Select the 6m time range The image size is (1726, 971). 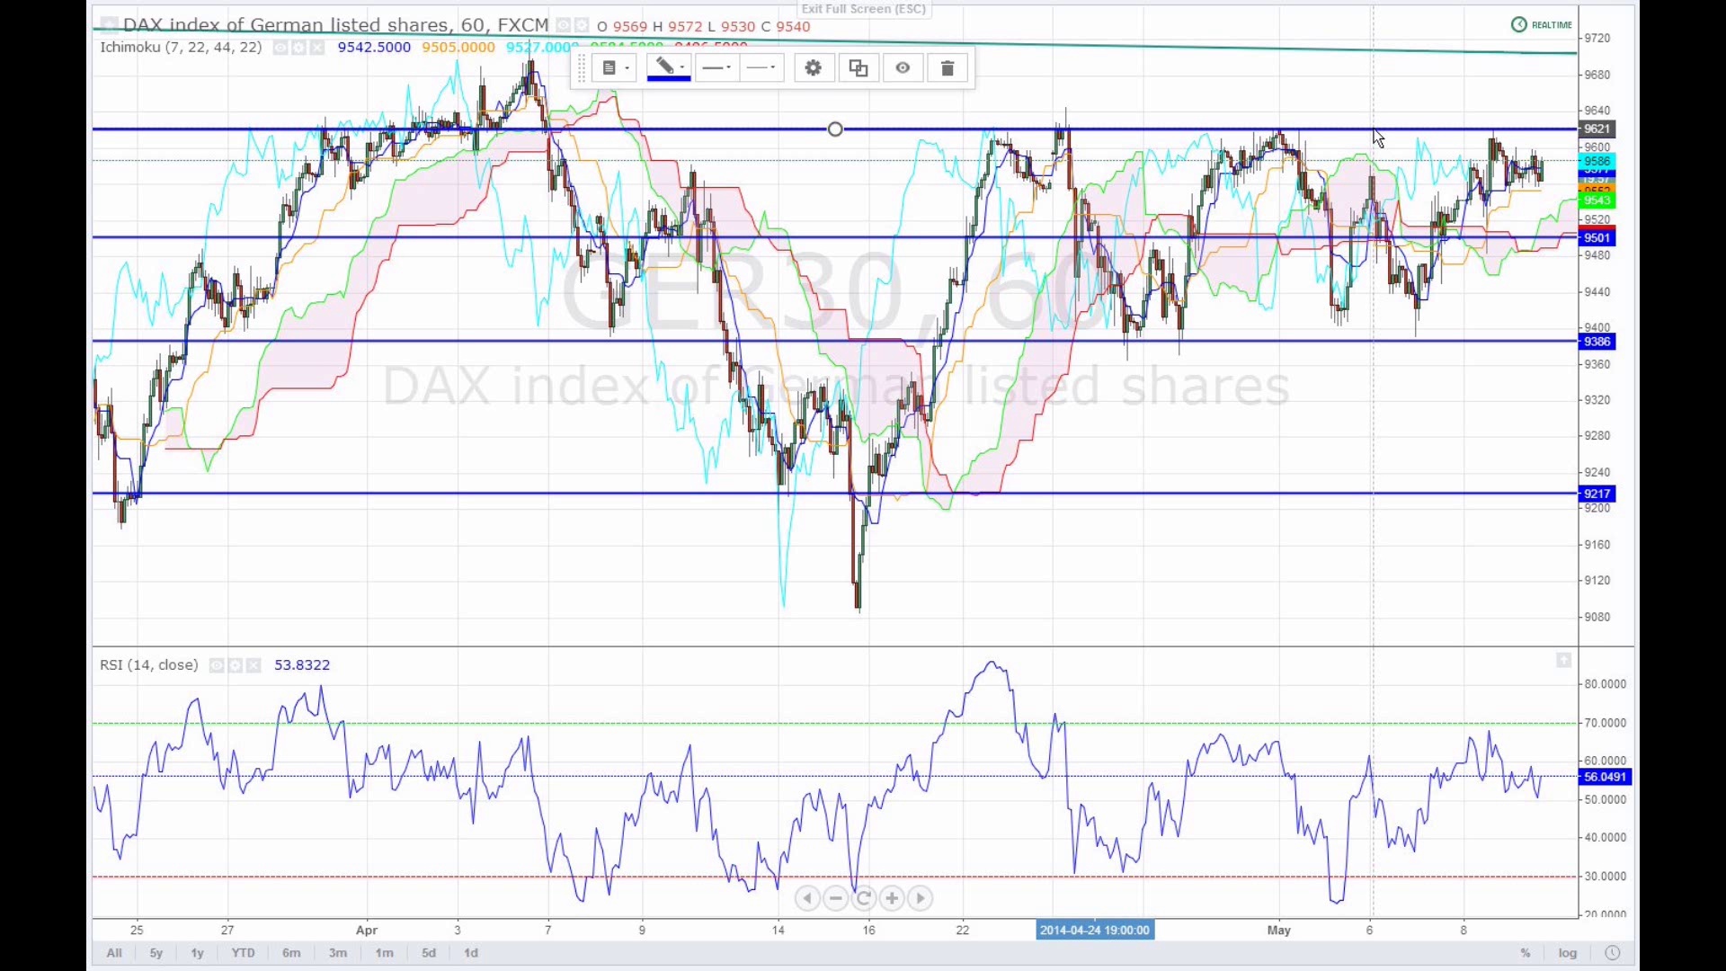pyautogui.click(x=291, y=953)
